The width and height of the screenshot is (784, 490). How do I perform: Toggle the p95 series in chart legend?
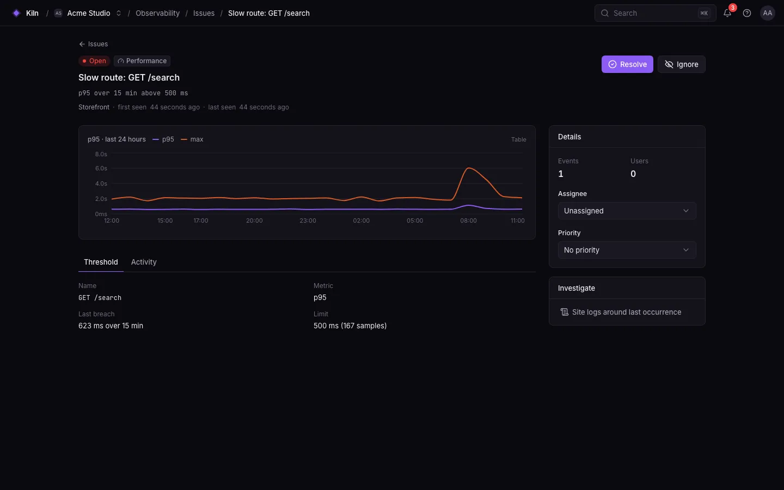tap(163, 139)
